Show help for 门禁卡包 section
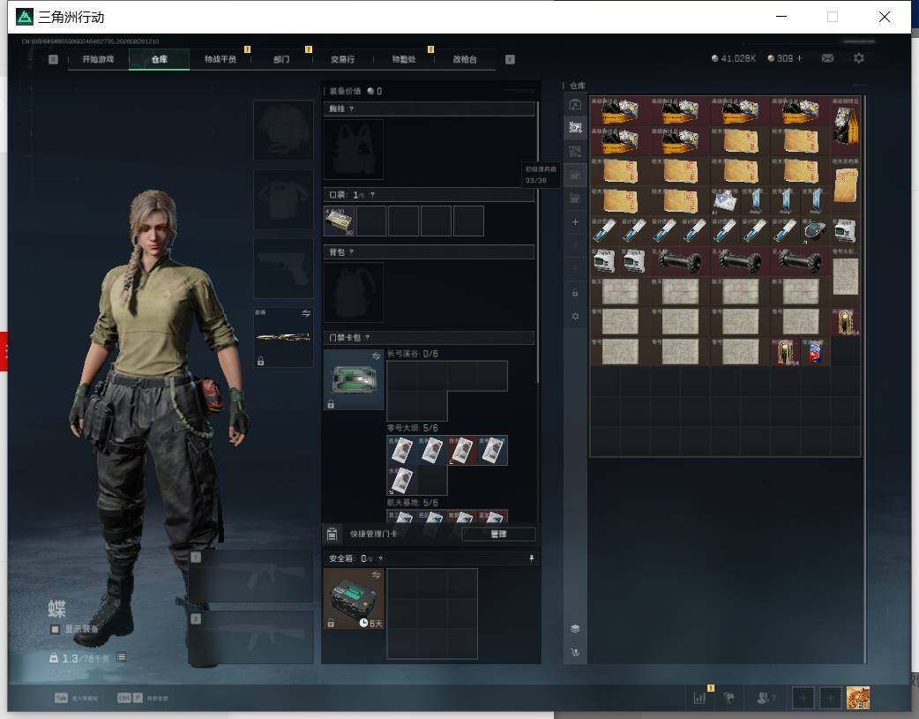This screenshot has height=719, width=919. [368, 337]
